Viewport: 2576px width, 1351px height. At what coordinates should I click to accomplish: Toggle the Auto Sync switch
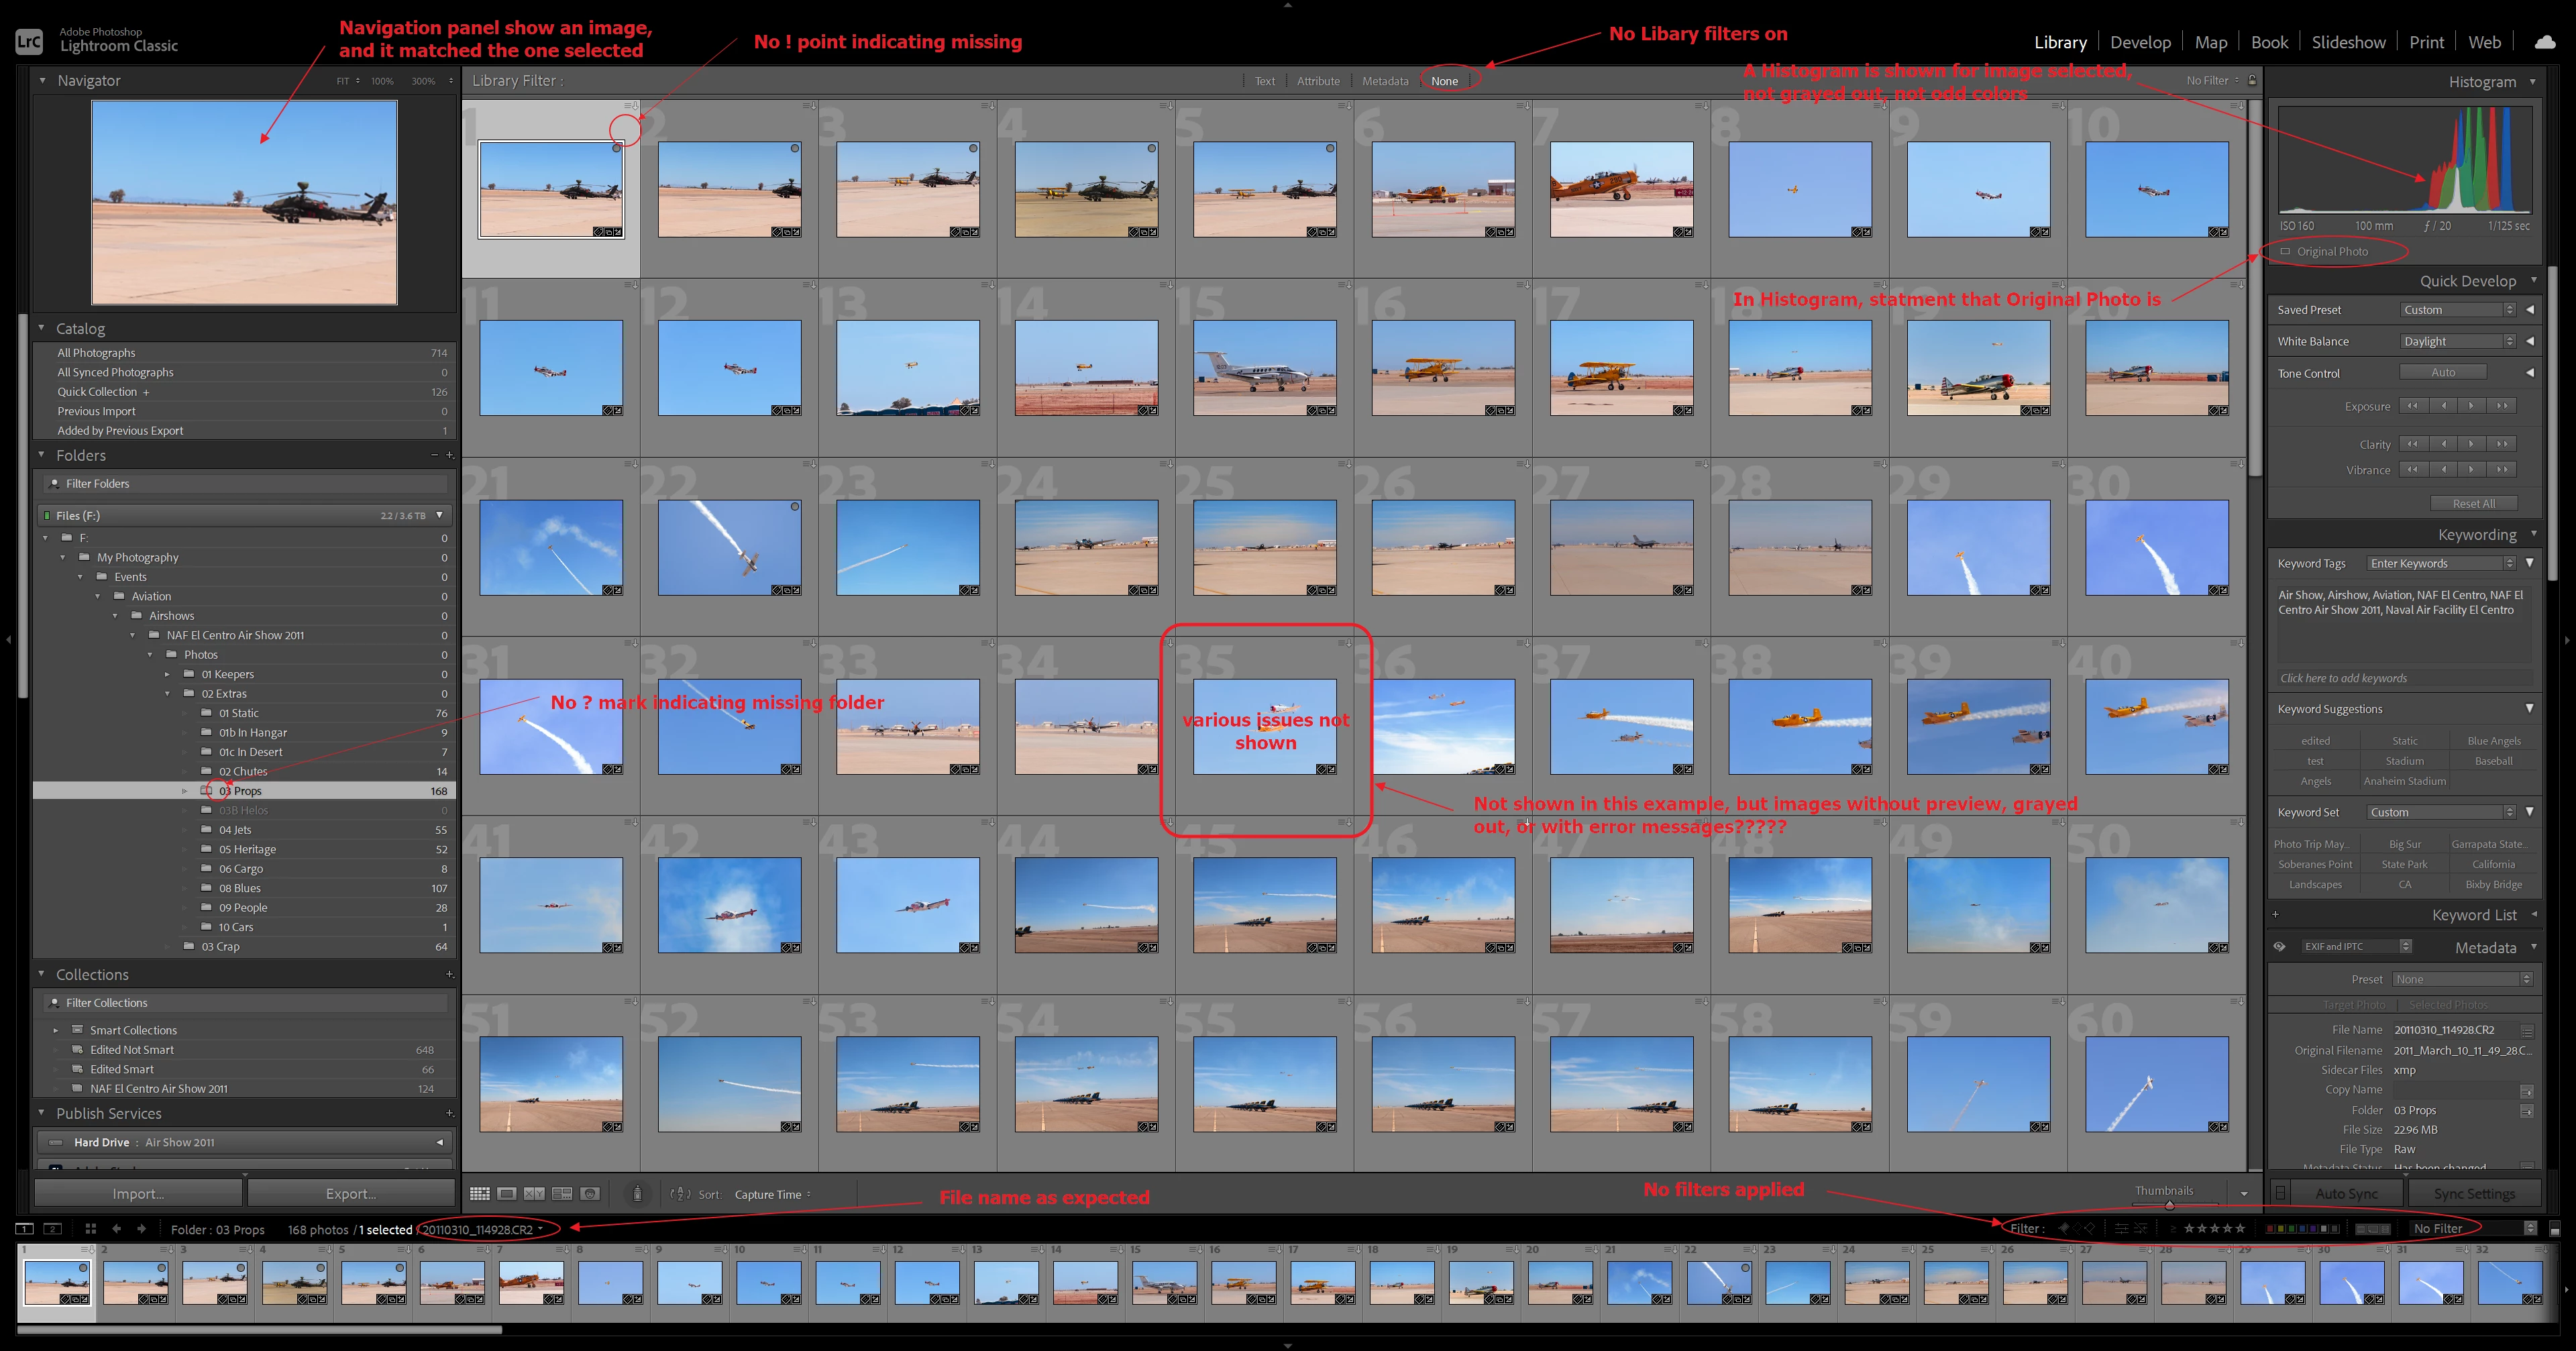pyautogui.click(x=2280, y=1193)
